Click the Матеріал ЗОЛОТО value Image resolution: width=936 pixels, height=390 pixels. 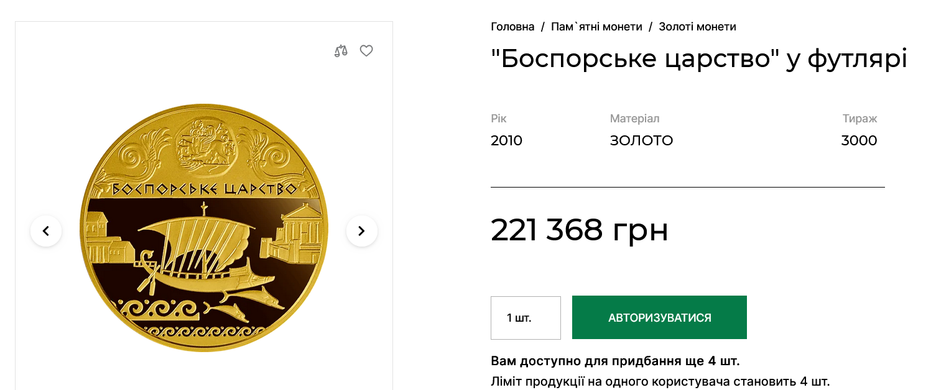click(x=642, y=140)
